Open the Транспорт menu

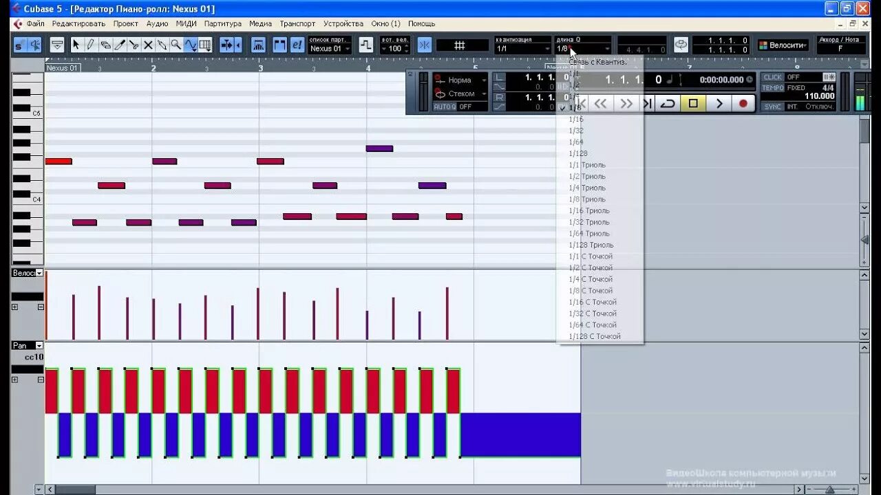[297, 23]
